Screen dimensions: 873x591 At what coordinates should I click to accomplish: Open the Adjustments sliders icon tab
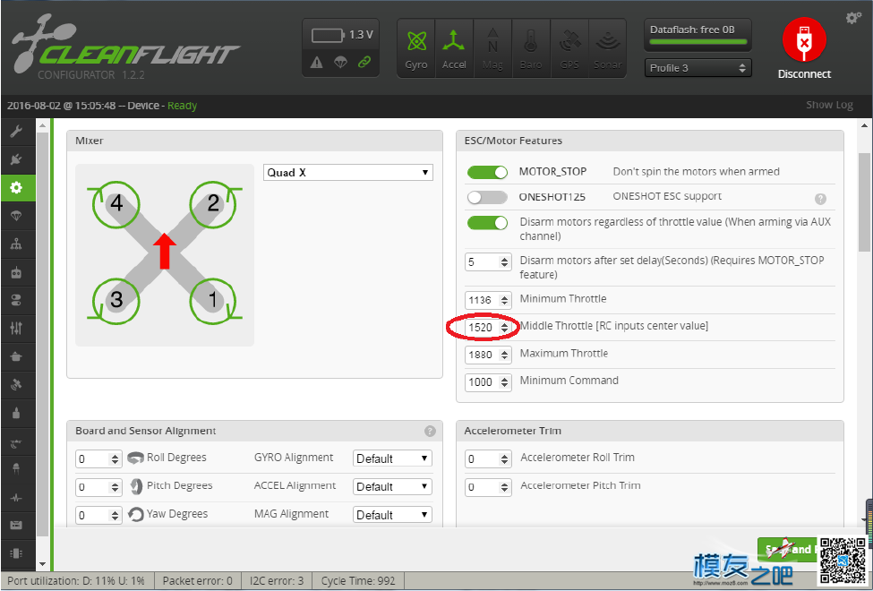coord(16,329)
